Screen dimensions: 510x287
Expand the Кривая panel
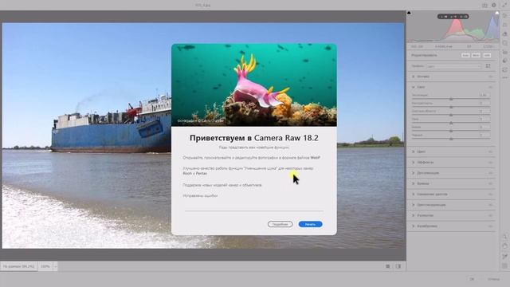[x=414, y=183]
